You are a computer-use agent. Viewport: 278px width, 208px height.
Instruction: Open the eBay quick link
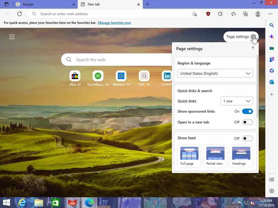click(75, 78)
